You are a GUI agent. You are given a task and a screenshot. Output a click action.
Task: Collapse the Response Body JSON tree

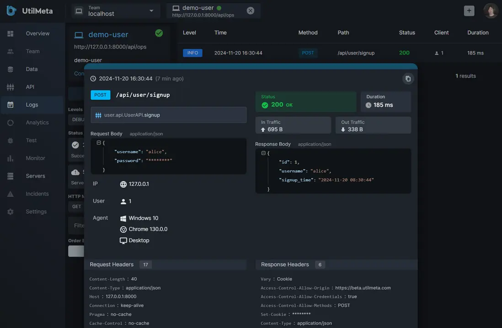[263, 153]
